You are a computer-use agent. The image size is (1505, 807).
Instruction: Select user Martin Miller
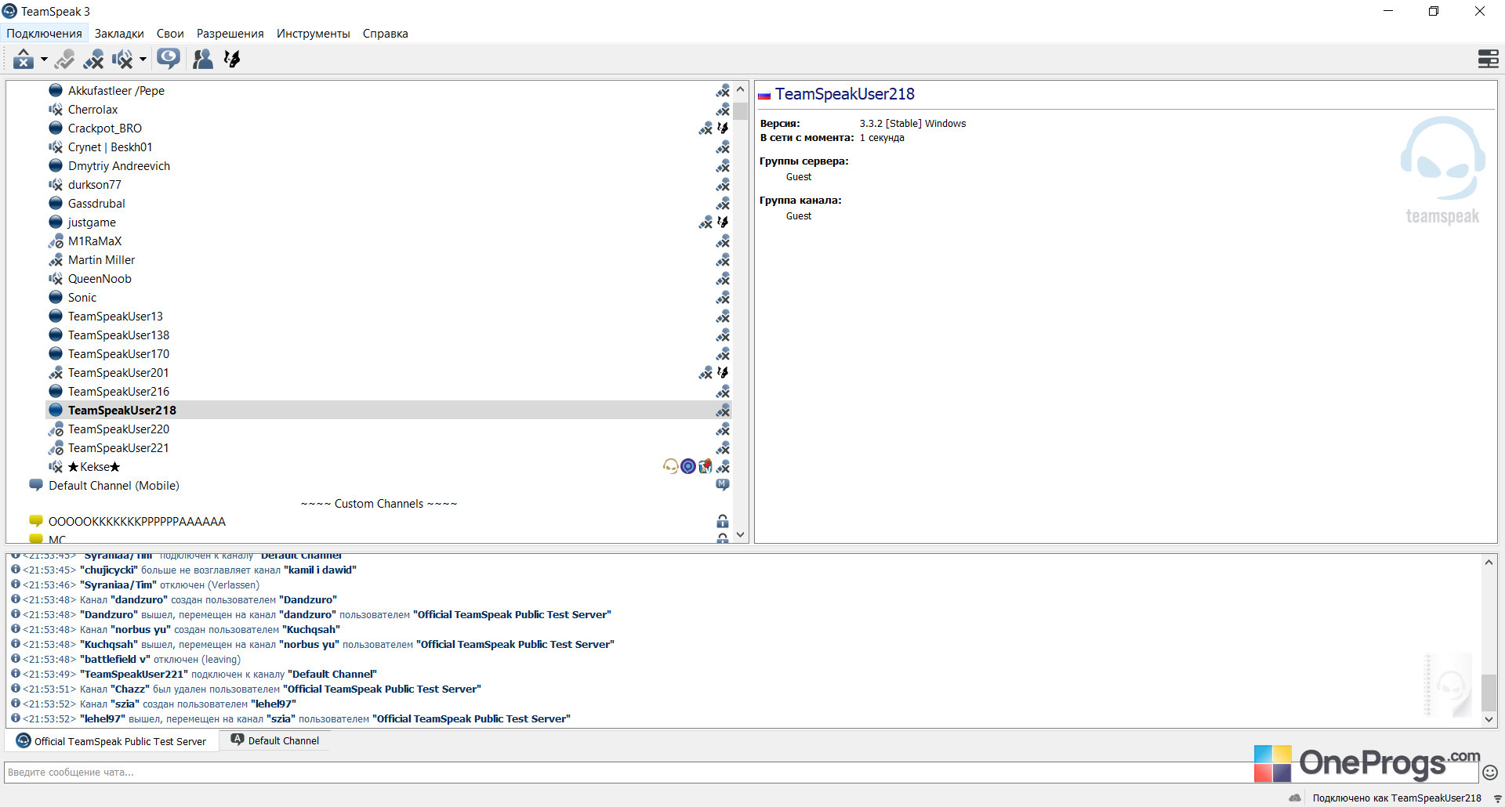pos(101,260)
